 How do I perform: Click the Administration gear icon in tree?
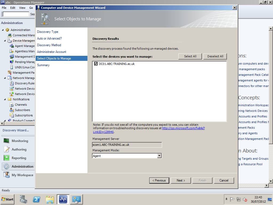[x=7, y=30]
